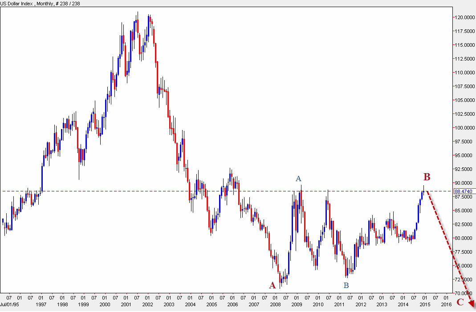Viewport: 476px width, 312px height.
Task: Click the current price label 88.4740
Action: pyautogui.click(x=464, y=191)
